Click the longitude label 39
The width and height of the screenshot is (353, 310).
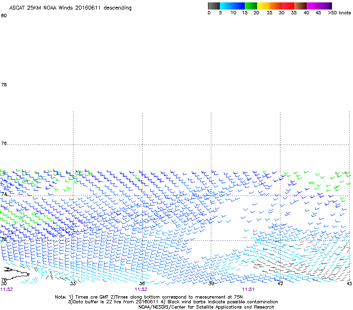pyautogui.click(x=211, y=283)
